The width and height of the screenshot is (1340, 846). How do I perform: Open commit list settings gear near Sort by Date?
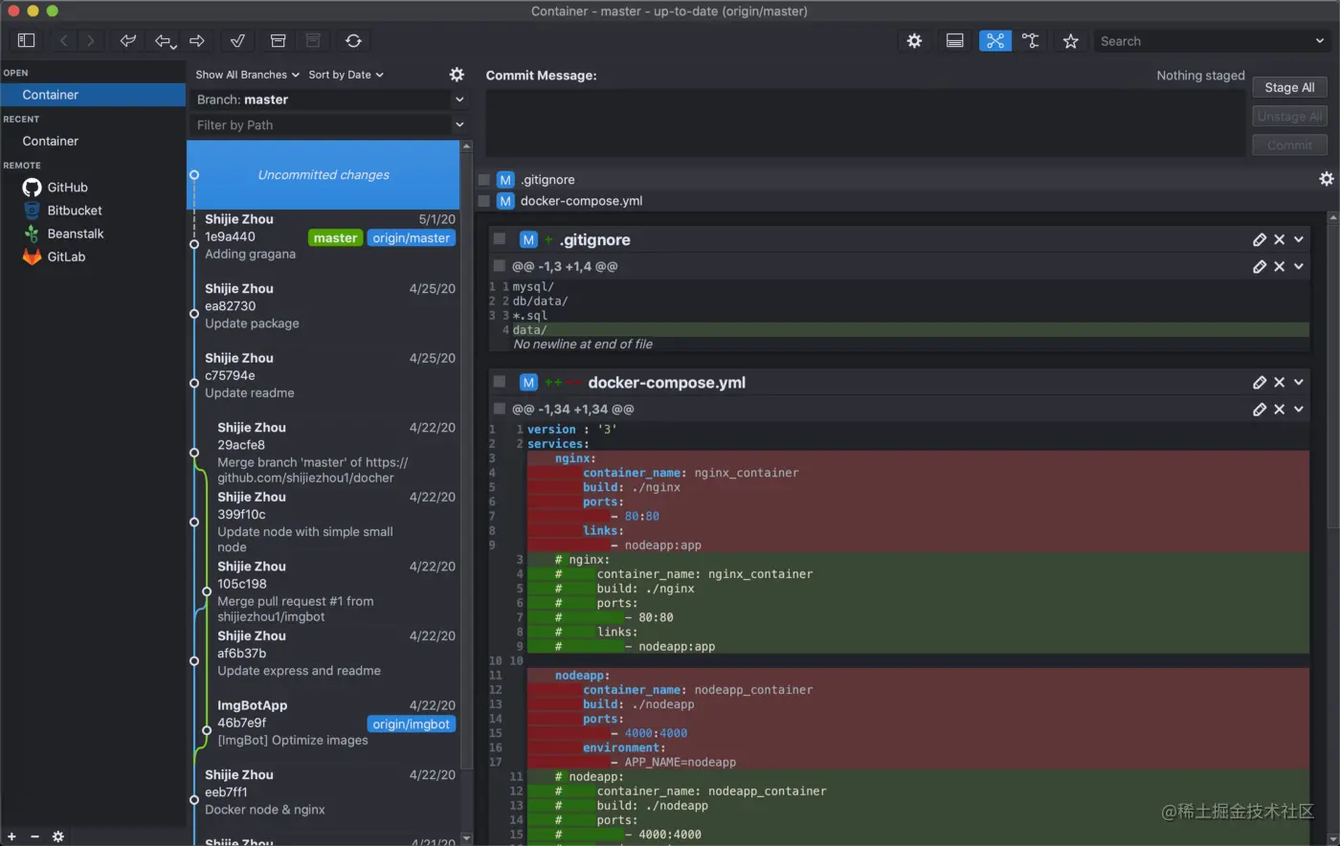point(457,75)
